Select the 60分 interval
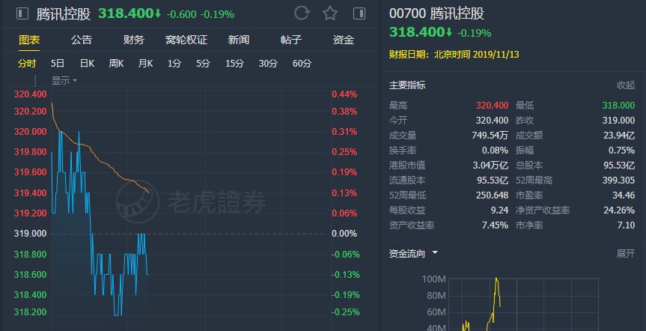The height and width of the screenshot is (331, 646). pyautogui.click(x=302, y=64)
